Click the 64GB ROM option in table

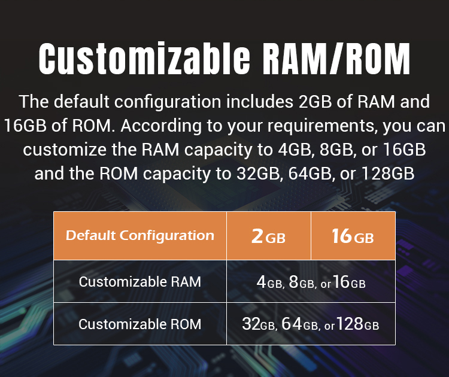(x=300, y=324)
